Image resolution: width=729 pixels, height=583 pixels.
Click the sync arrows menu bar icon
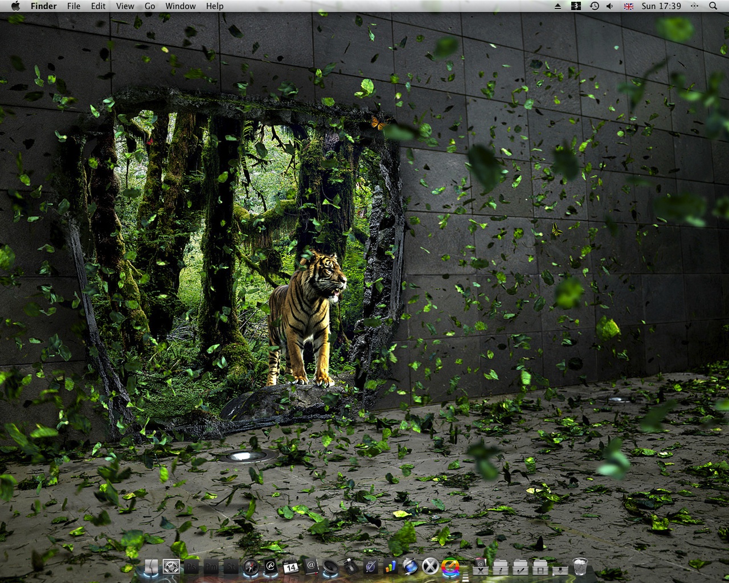(x=694, y=6)
